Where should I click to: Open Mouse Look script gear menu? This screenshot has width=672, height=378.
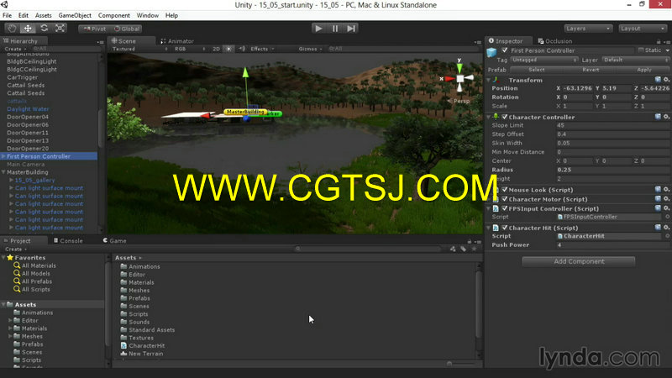(666, 190)
